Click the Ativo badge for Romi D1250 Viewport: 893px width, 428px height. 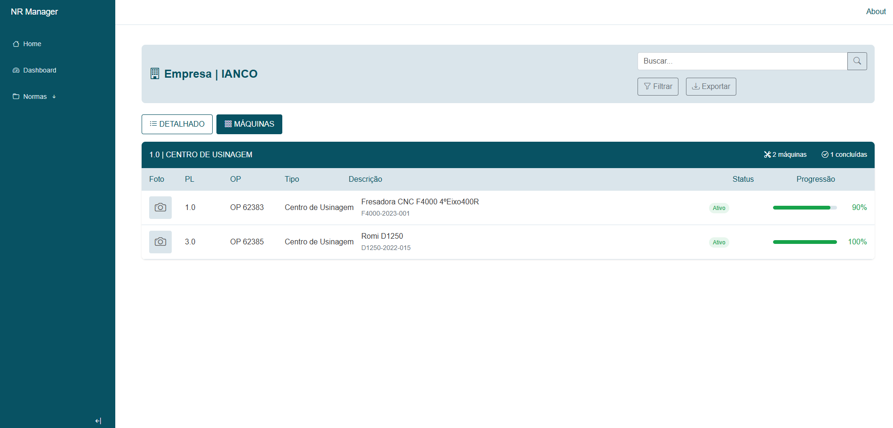pyautogui.click(x=719, y=242)
